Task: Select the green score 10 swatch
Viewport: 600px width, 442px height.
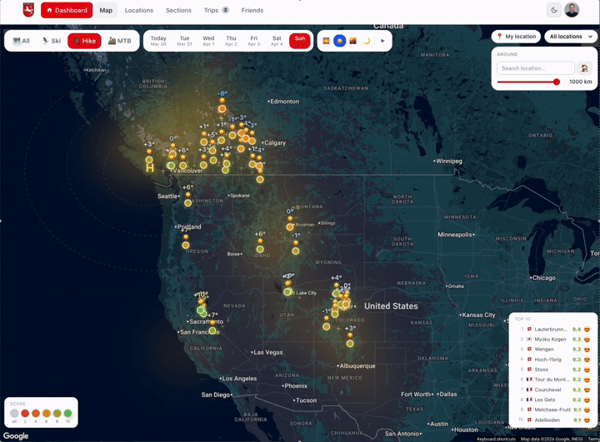Action: (x=68, y=413)
